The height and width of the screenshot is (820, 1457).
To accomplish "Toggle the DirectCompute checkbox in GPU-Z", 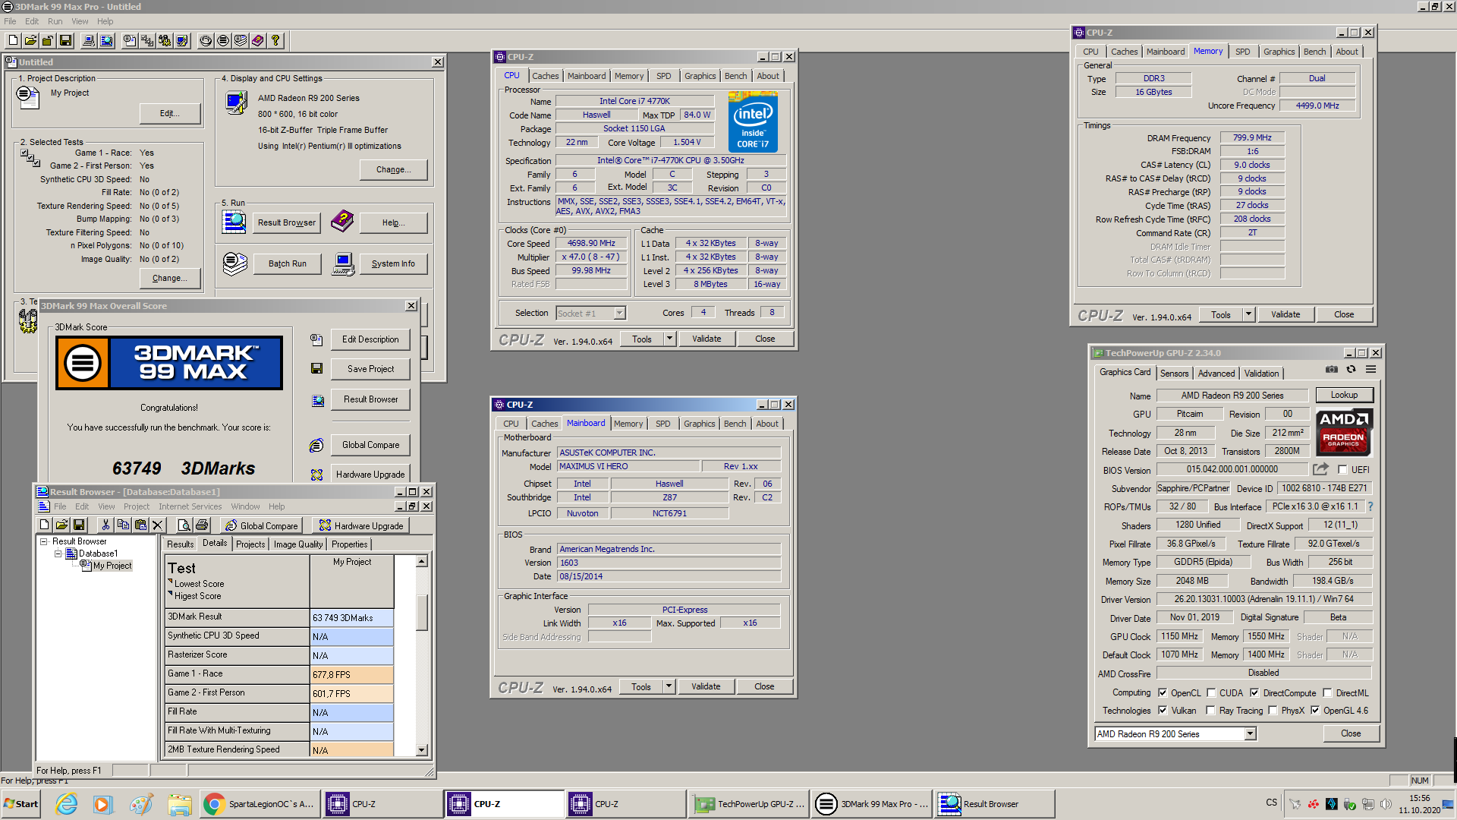I will (1254, 692).
